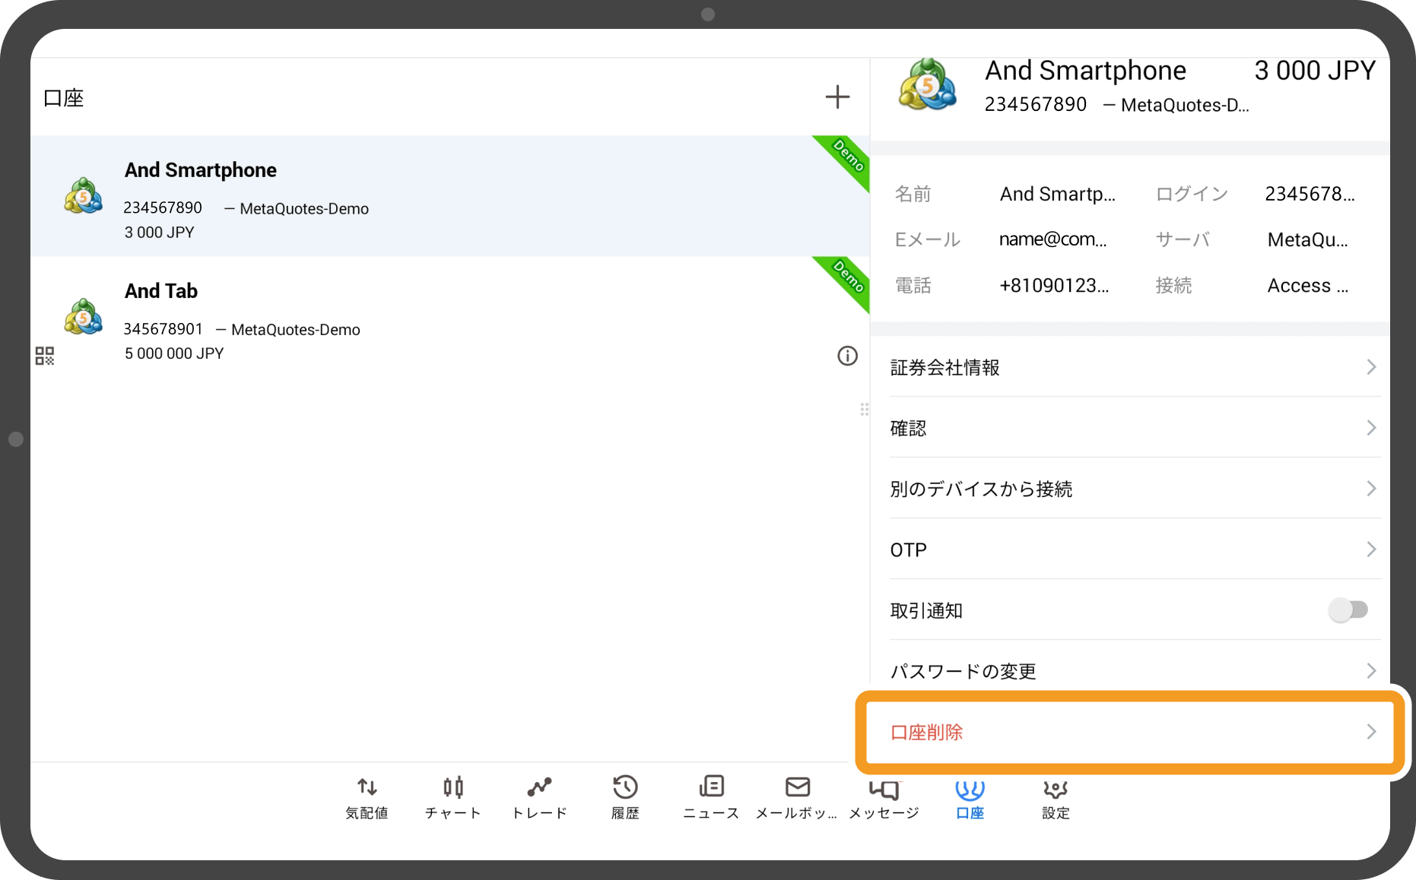The width and height of the screenshot is (1416, 880).
Task: Select the And Smartphone account entry
Action: (426, 198)
